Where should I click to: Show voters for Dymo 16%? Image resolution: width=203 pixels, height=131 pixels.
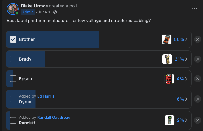(x=181, y=99)
